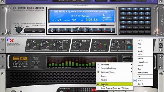The height and width of the screenshot is (92, 164).
Task: Skip to next track button
Action: (92, 31)
